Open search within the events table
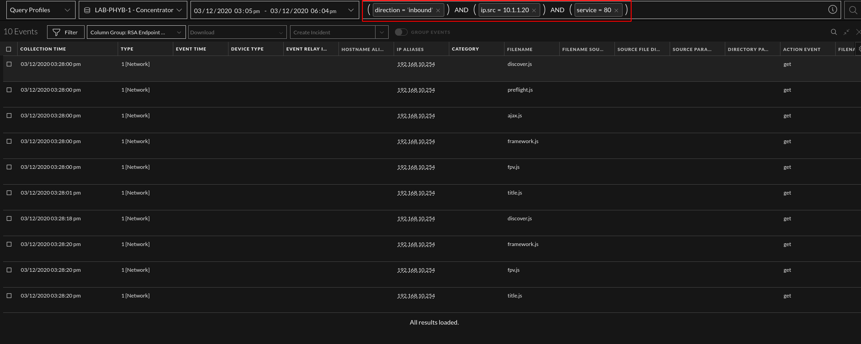This screenshot has width=861, height=344. [833, 32]
